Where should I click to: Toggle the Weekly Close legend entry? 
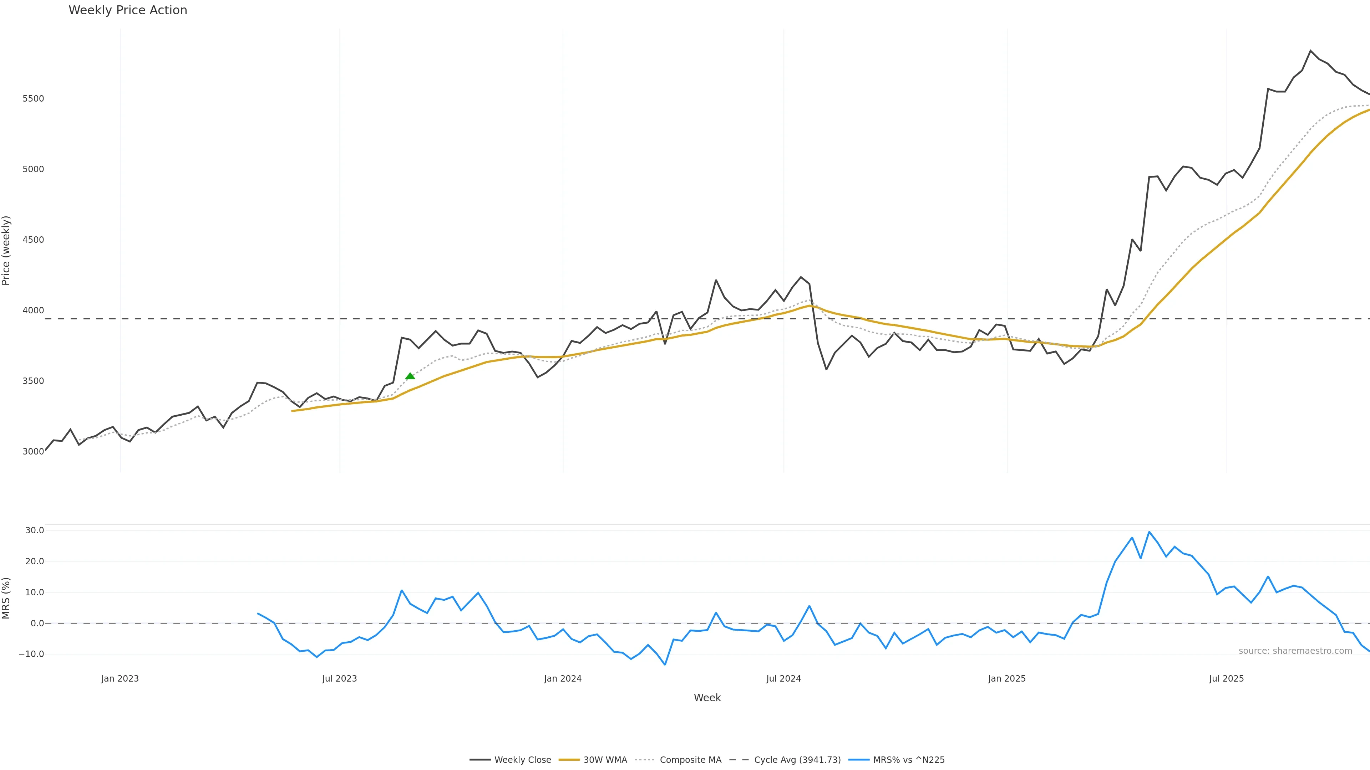(x=522, y=760)
